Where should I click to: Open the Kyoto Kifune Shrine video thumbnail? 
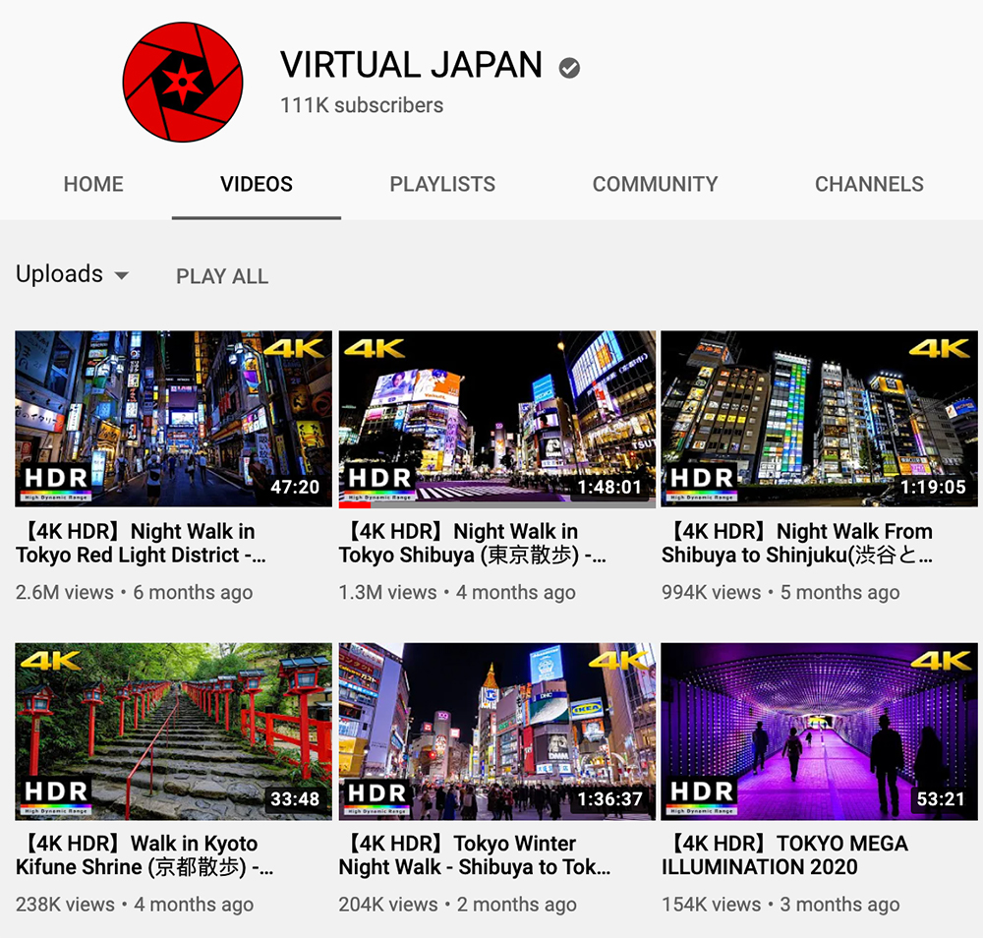(173, 732)
